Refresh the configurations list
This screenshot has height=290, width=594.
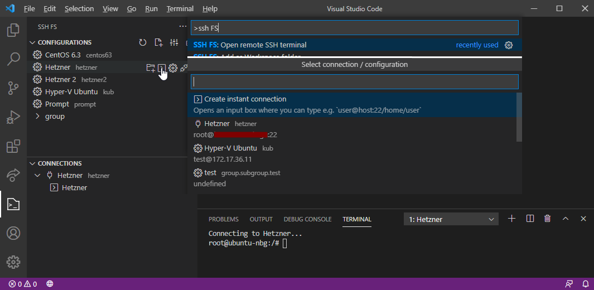coord(142,42)
